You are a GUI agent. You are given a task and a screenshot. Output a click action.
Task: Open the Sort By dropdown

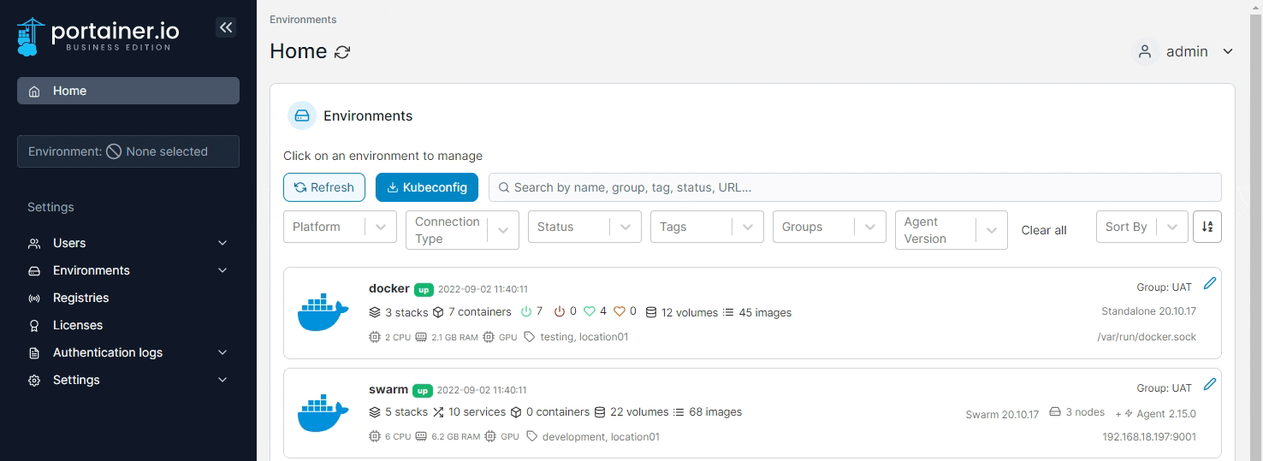(1141, 227)
